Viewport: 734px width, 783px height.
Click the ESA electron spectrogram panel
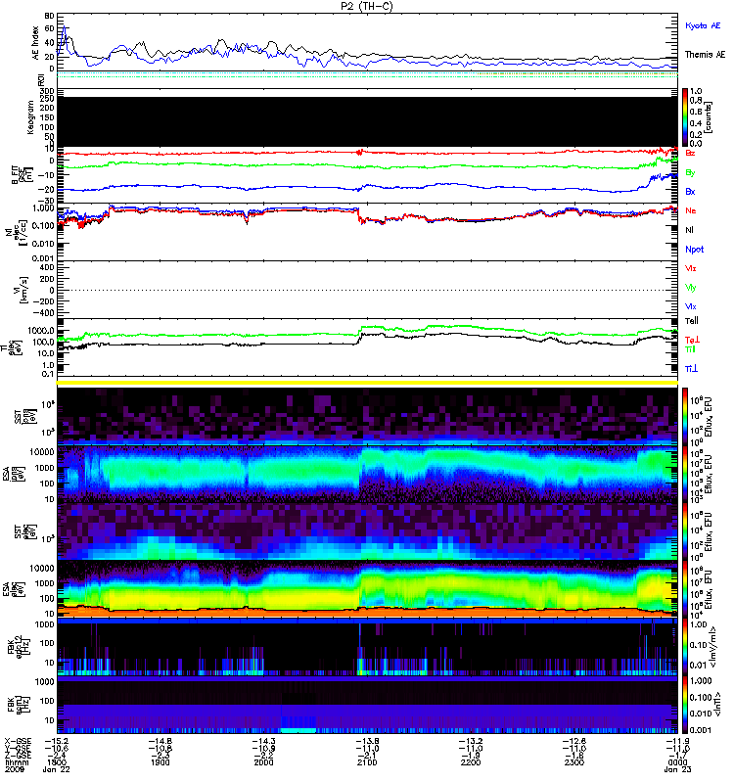(x=368, y=589)
